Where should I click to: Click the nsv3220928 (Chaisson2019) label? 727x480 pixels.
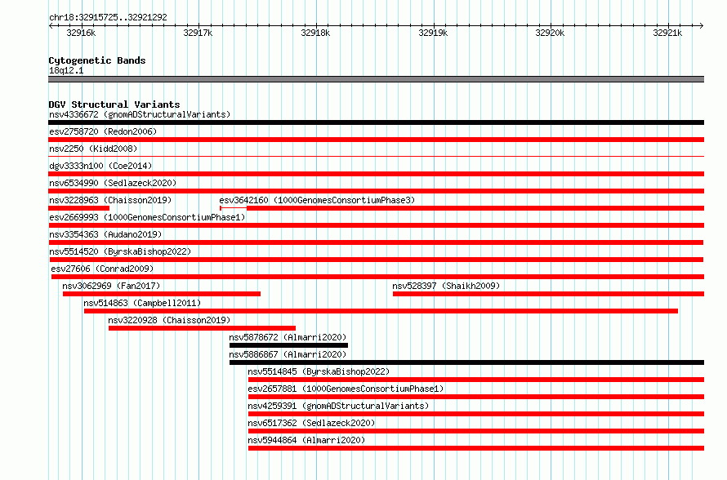(x=169, y=320)
